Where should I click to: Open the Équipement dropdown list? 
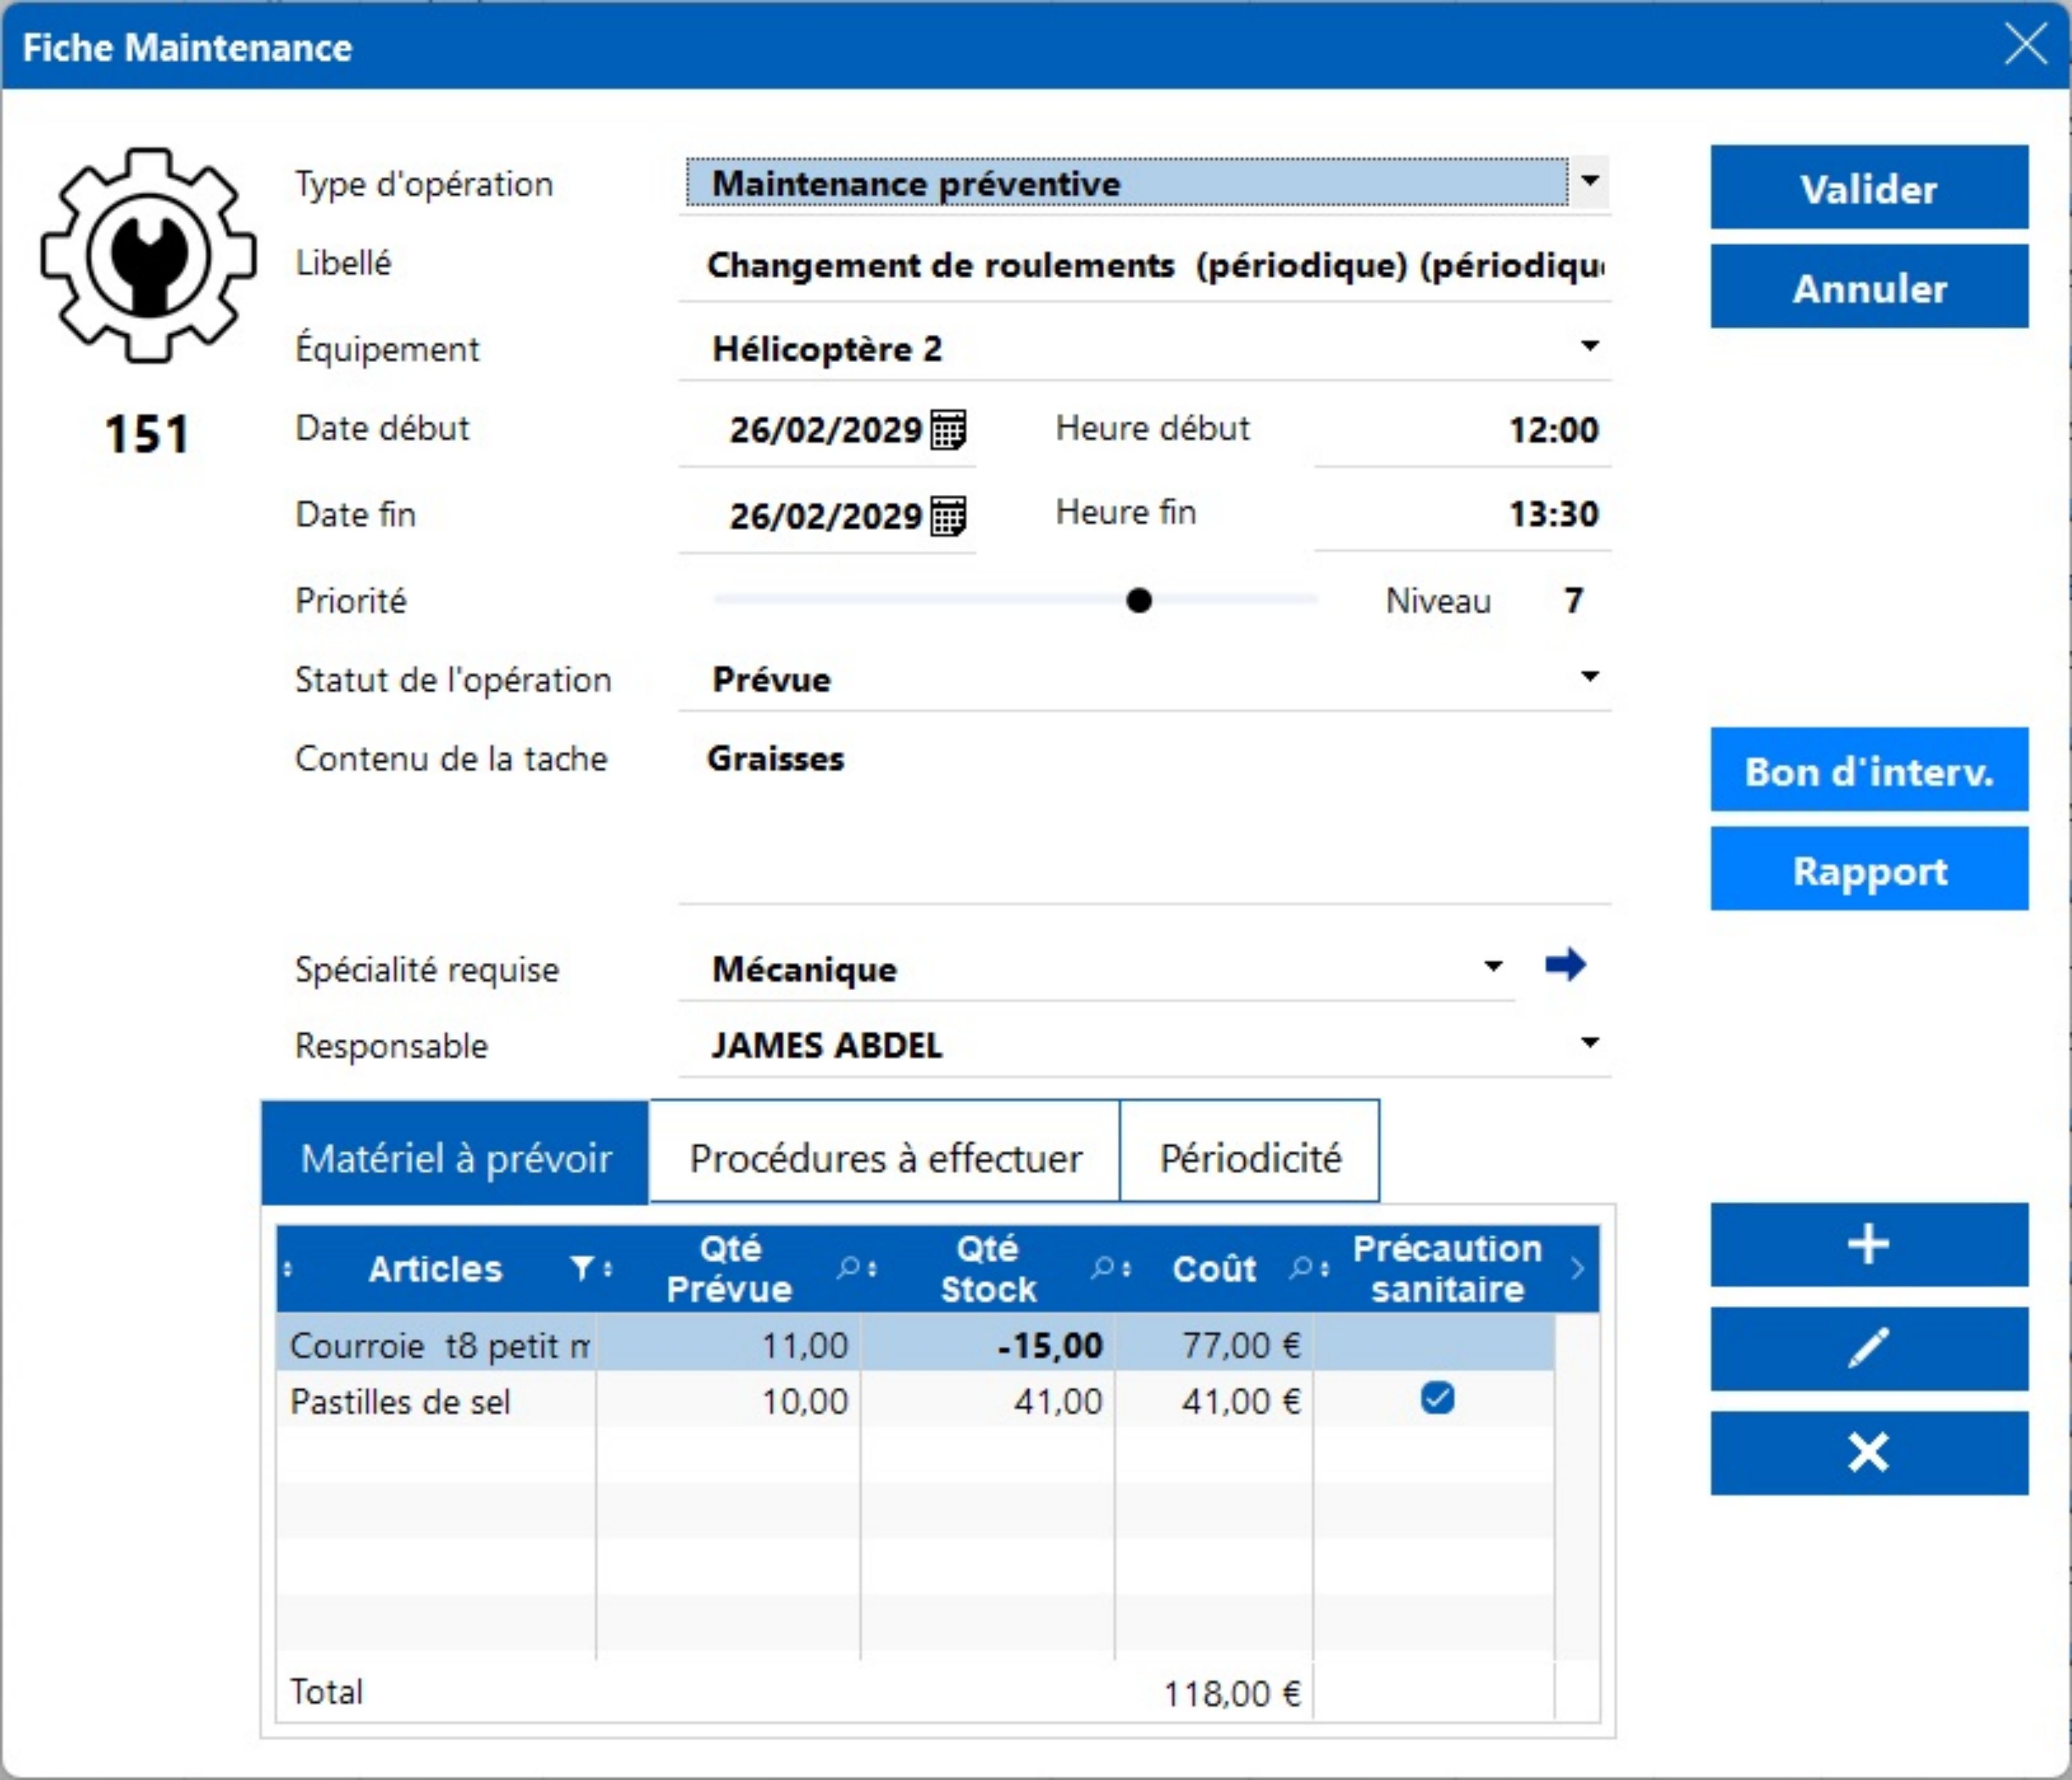click(x=1589, y=346)
